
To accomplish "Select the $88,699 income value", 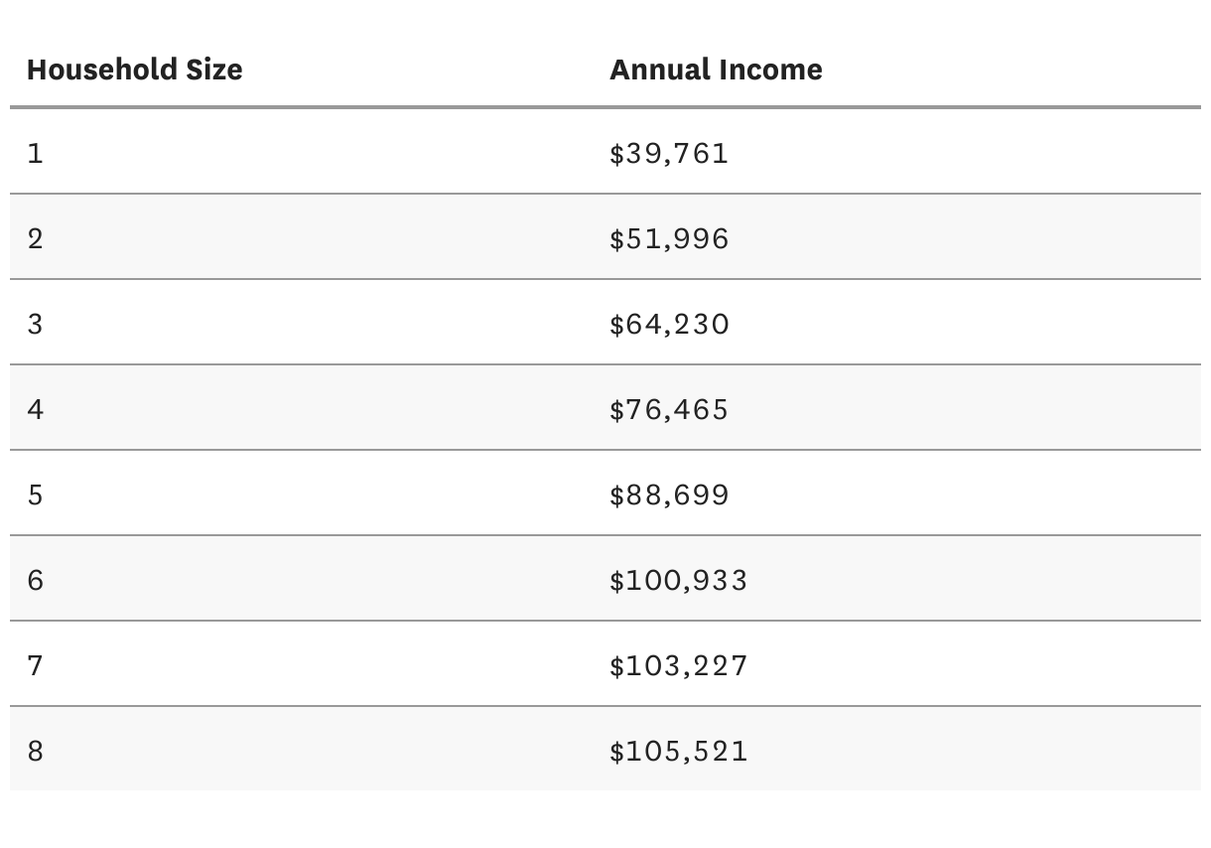I will tap(669, 495).
